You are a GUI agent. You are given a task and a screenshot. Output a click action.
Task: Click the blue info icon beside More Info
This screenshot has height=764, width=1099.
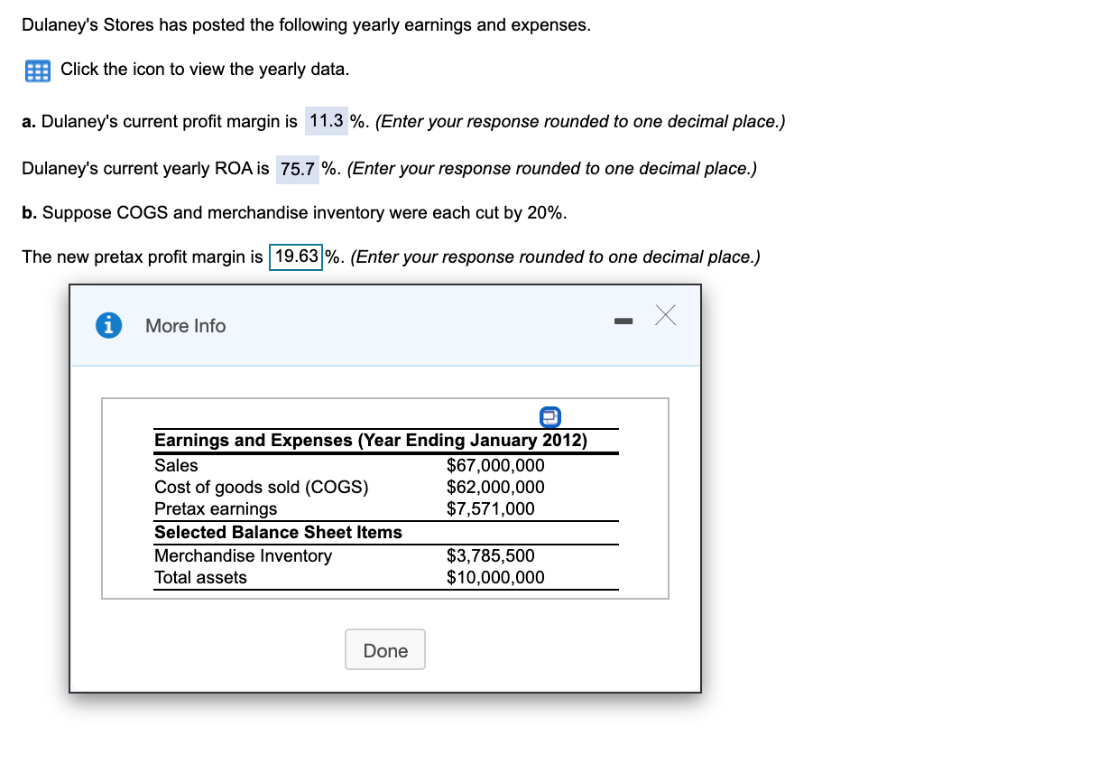pyautogui.click(x=109, y=326)
